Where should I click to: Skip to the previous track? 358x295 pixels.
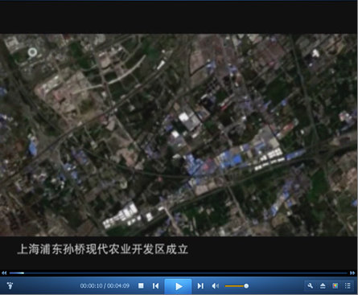(x=155, y=286)
